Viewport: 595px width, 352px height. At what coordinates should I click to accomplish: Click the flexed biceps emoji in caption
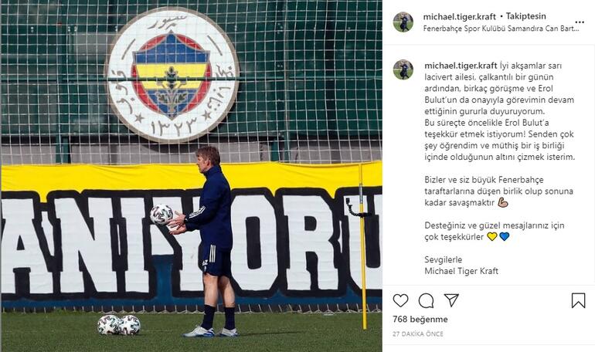click(x=503, y=203)
